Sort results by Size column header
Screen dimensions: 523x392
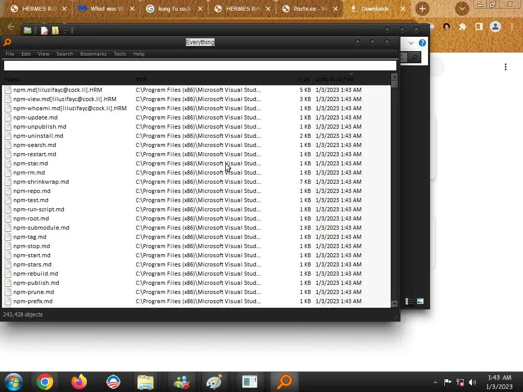[x=288, y=79]
